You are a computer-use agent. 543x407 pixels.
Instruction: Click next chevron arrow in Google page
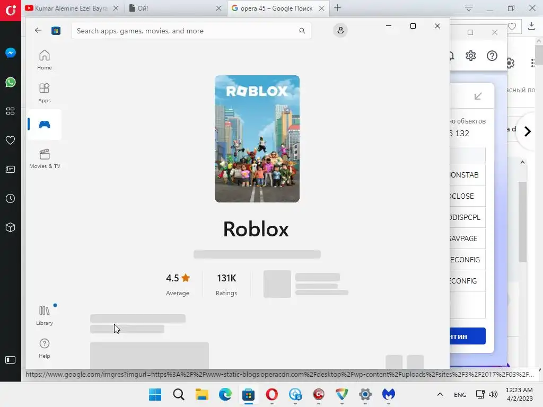528,131
